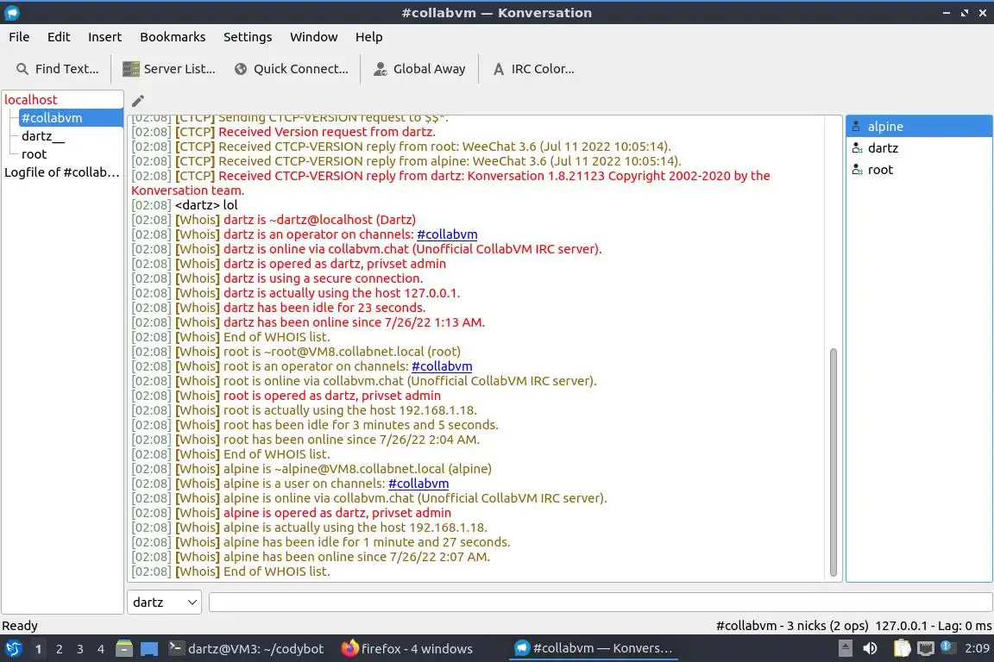Click the chat log vertical scrollbar
Image resolution: width=994 pixels, height=662 pixels.
click(833, 462)
